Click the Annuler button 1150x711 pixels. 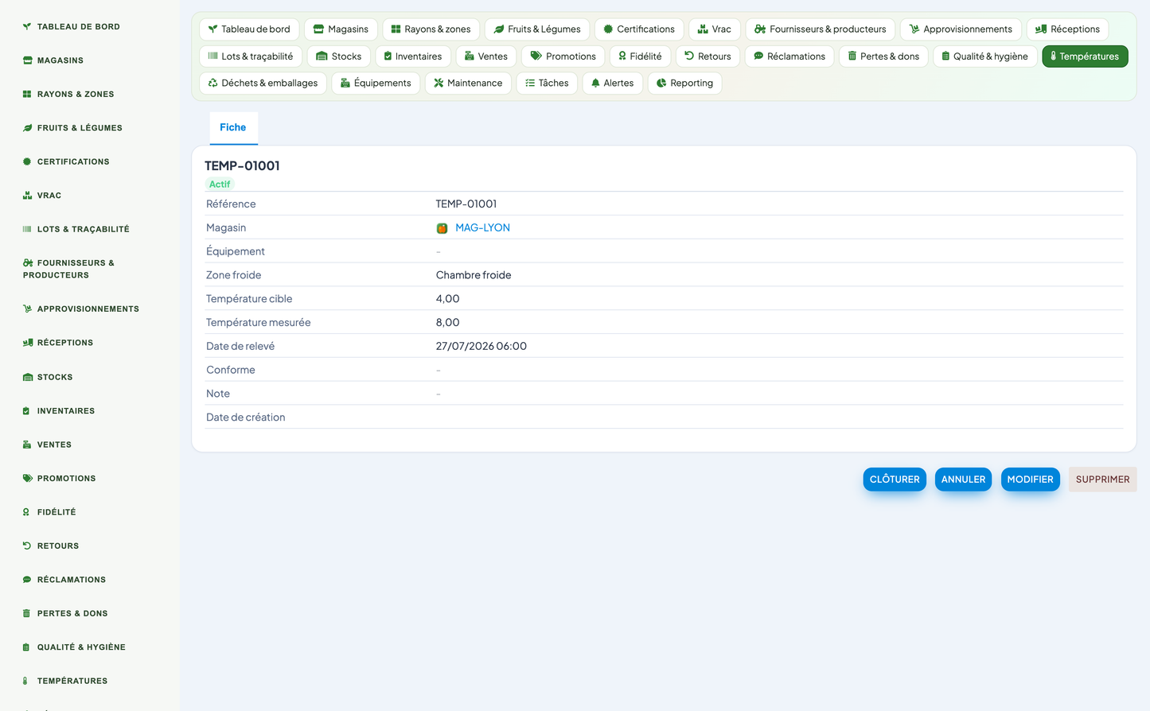[x=963, y=480]
